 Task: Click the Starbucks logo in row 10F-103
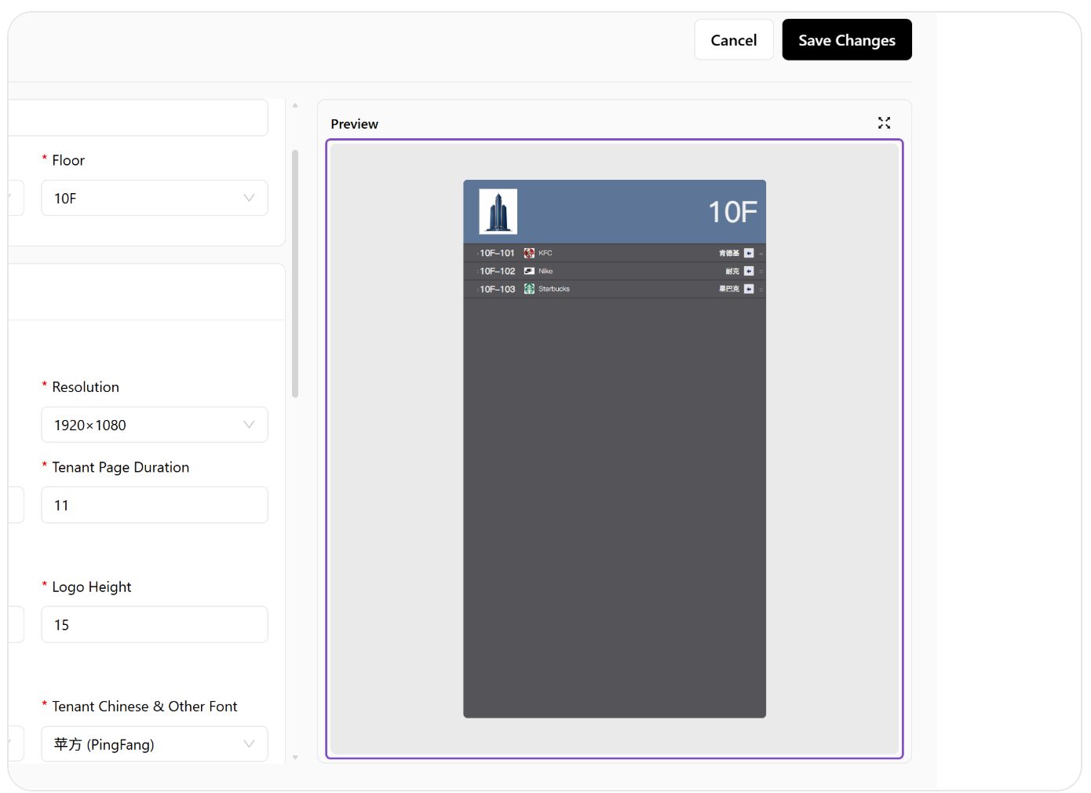coord(529,289)
